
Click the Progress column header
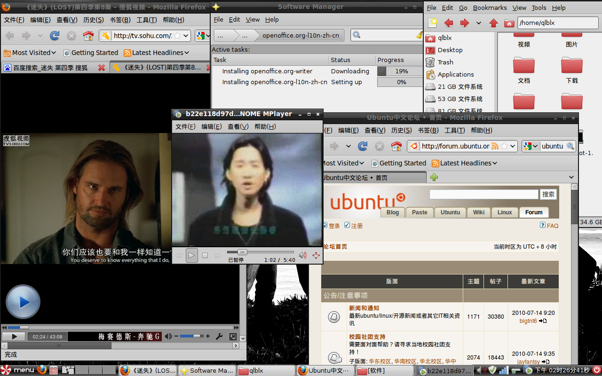point(400,60)
